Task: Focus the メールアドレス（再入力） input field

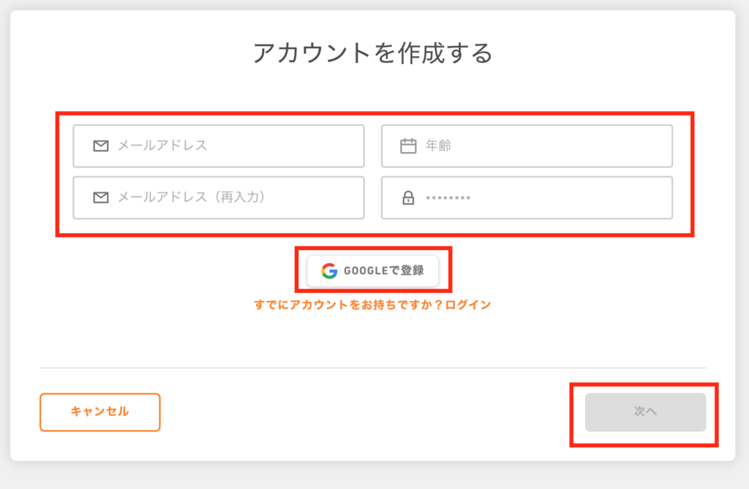Action: [x=219, y=197]
